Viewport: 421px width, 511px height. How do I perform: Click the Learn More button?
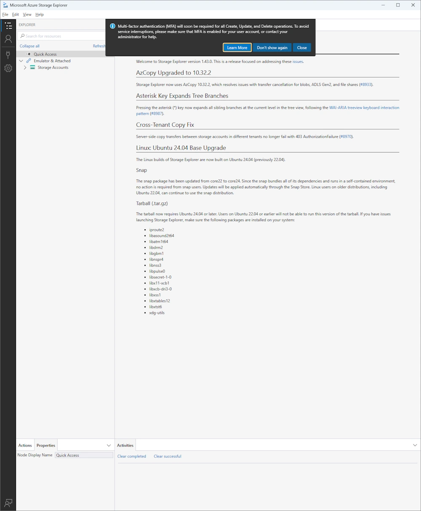click(x=237, y=48)
